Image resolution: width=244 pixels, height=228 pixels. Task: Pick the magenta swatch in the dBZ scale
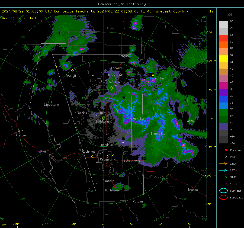point(223,86)
